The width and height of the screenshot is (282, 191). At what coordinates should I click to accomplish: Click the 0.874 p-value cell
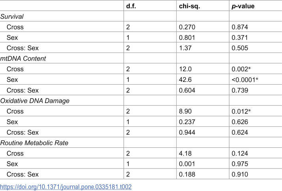[x=240, y=27]
